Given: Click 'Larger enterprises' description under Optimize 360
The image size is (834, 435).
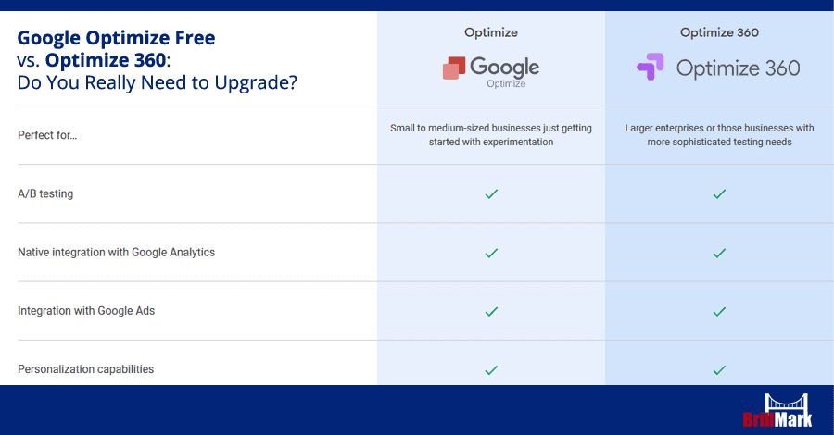Looking at the screenshot, I should click(719, 135).
